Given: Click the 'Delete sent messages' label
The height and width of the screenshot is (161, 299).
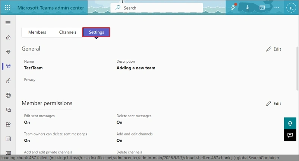Looking at the screenshot, I should click(134, 116).
